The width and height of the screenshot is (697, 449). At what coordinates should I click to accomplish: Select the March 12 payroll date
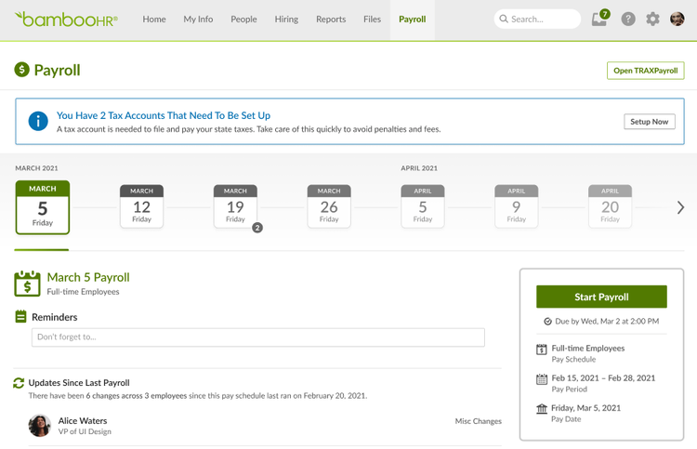point(141,206)
